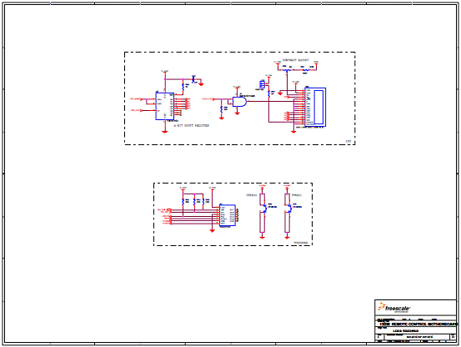Image resolution: width=461 pixels, height=347 pixels.
Task: Select the touchpad controller IC block
Action: (228, 215)
